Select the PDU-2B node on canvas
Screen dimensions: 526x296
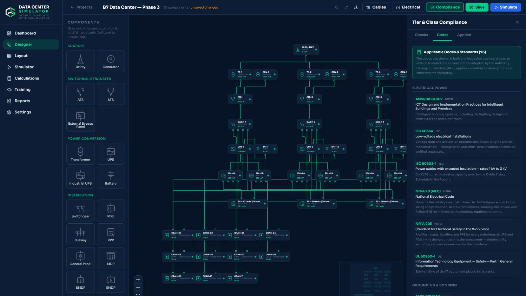(x=327, y=175)
